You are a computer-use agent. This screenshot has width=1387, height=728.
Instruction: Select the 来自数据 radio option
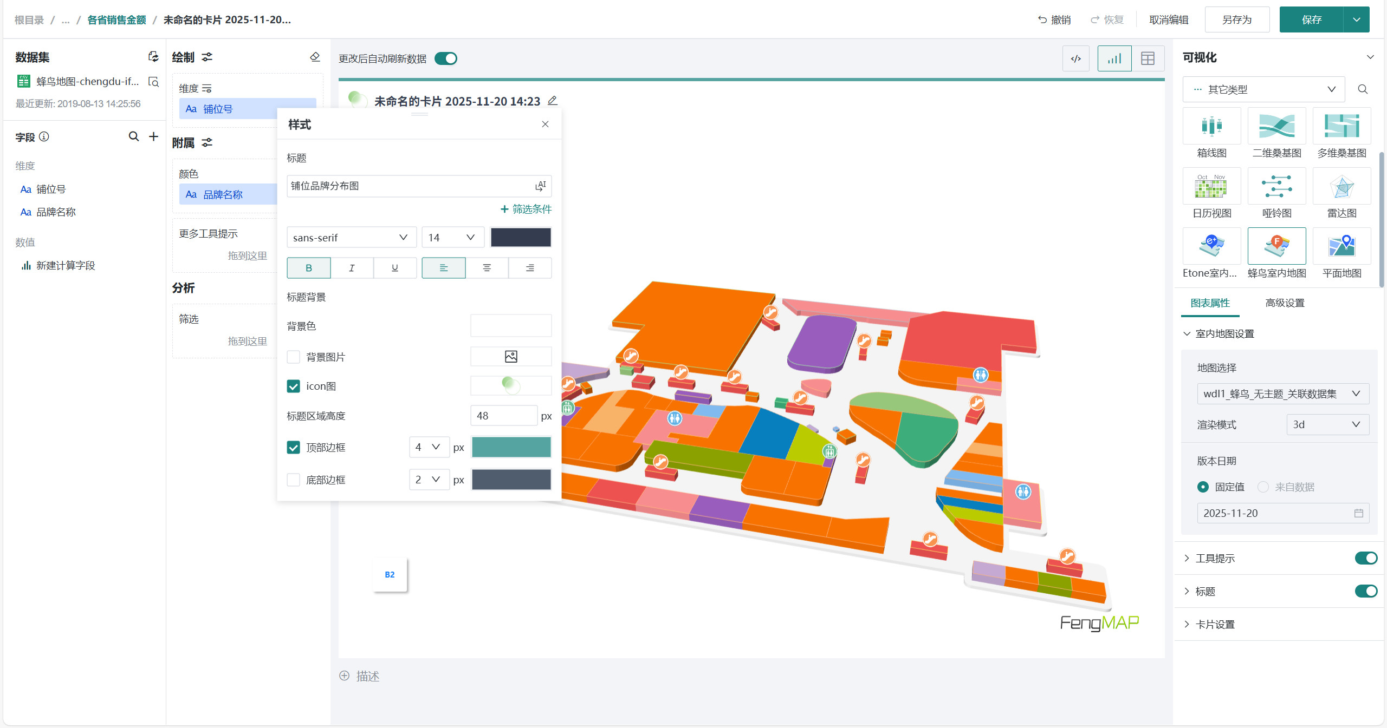1263,487
